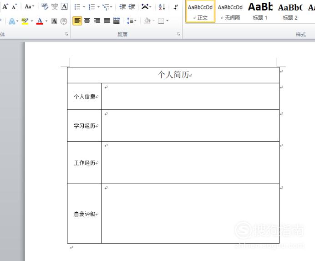
Task: Toggle Align Text Left
Action: click(77, 20)
